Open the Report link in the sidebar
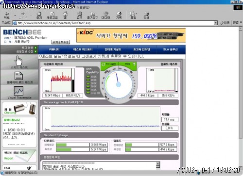 (9, 159)
